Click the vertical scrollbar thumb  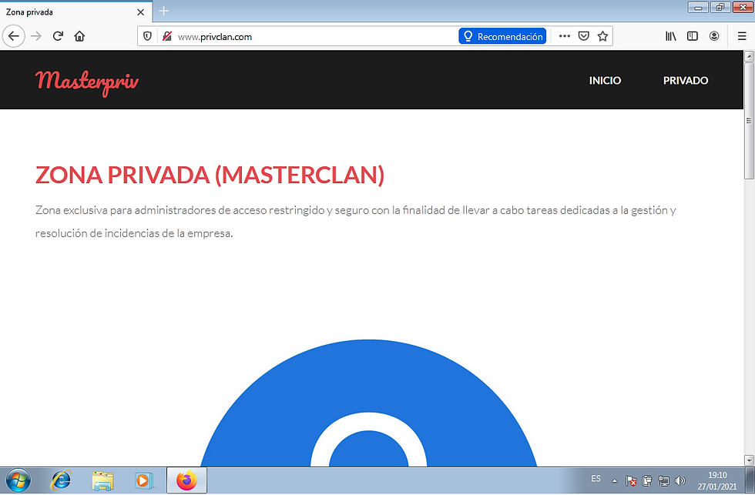(x=749, y=120)
